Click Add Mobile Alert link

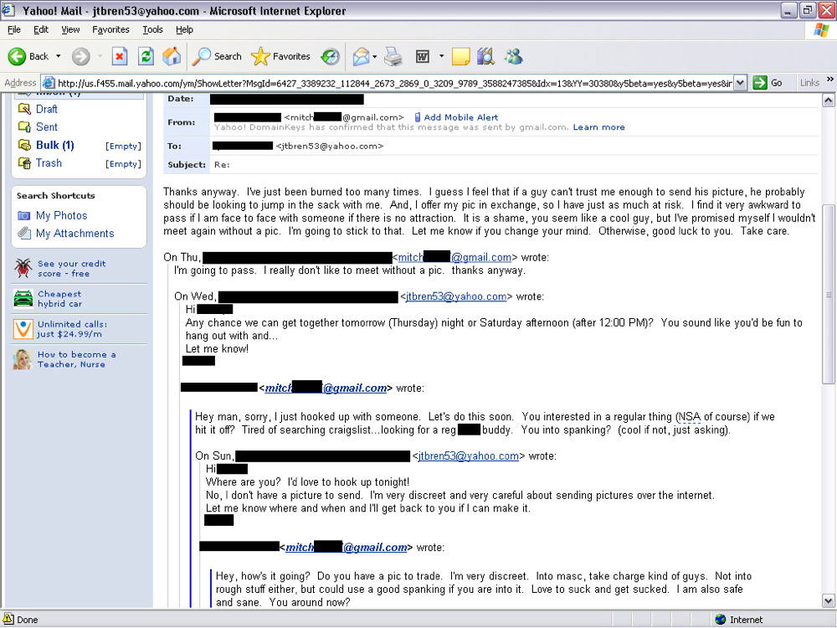[460, 117]
